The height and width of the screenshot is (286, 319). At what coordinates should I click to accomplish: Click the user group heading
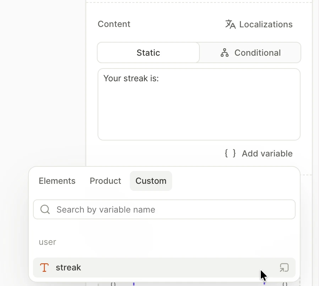coord(48,242)
